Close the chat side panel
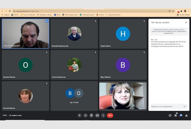 coord(186,22)
